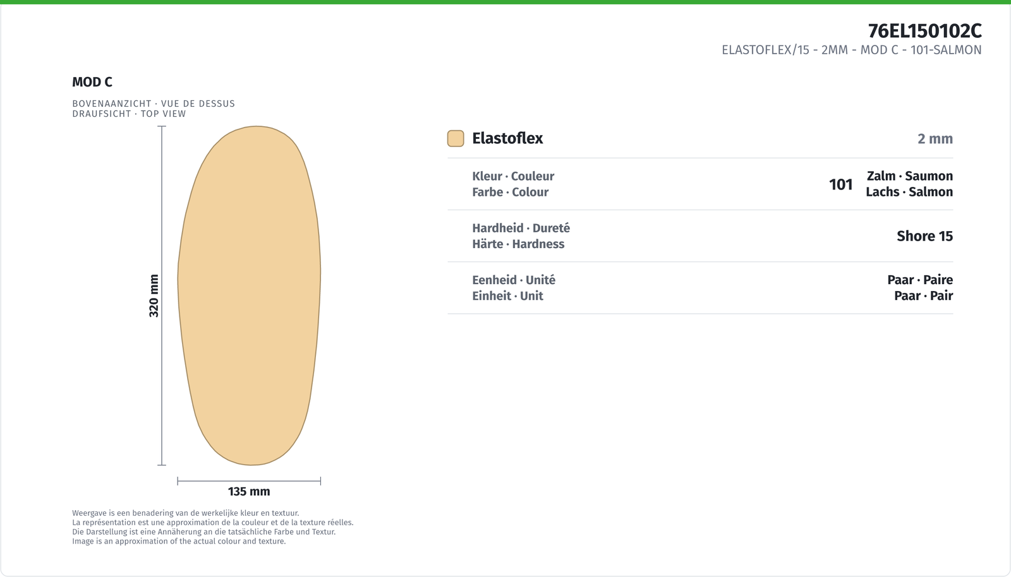Click the 'Paar · Pair' unit value
Image resolution: width=1011 pixels, height=577 pixels.
point(923,295)
